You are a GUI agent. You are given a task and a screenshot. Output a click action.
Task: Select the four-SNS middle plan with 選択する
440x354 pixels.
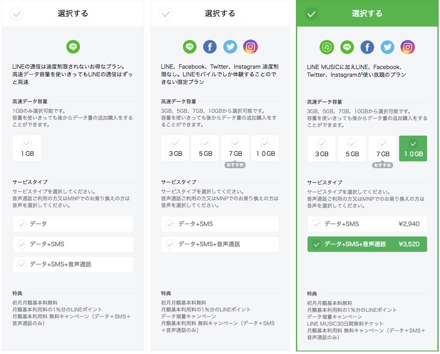click(220, 13)
